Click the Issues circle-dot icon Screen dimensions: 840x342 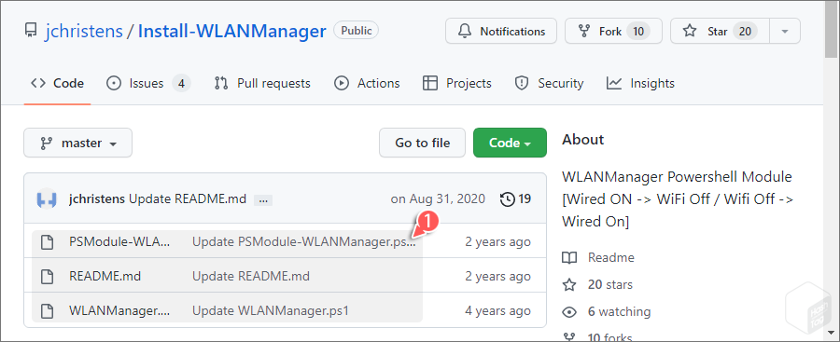point(114,84)
